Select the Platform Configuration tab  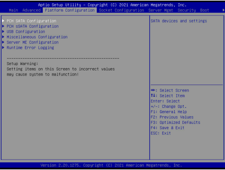coord(70,10)
